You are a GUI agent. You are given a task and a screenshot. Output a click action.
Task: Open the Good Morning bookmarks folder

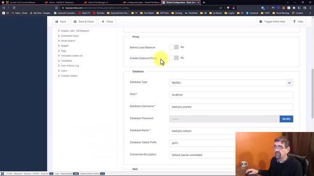pos(281,13)
